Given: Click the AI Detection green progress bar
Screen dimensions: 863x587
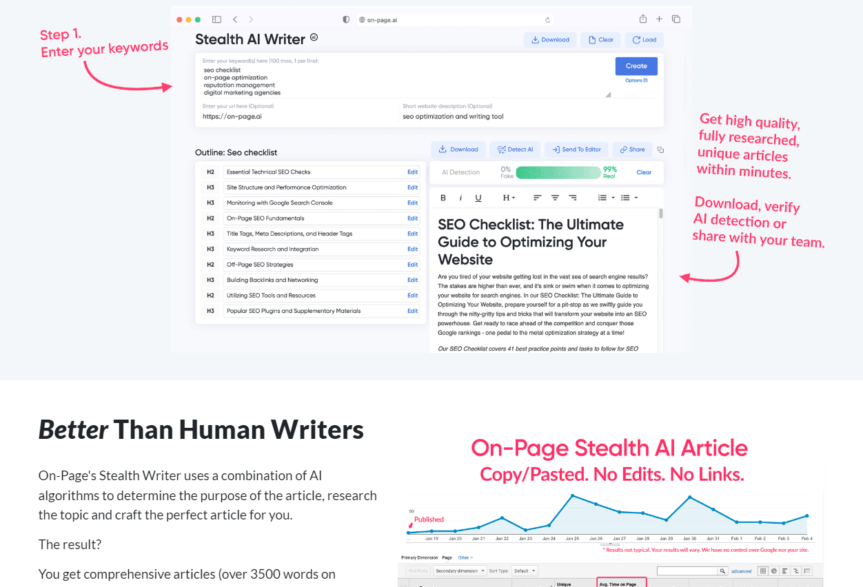Looking at the screenshot, I should point(557,172).
